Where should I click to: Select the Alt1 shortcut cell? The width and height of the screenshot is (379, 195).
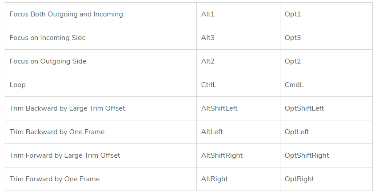[208, 14]
